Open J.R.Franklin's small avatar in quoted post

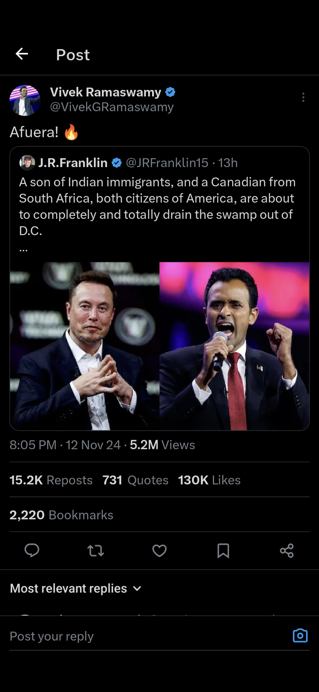(x=27, y=163)
